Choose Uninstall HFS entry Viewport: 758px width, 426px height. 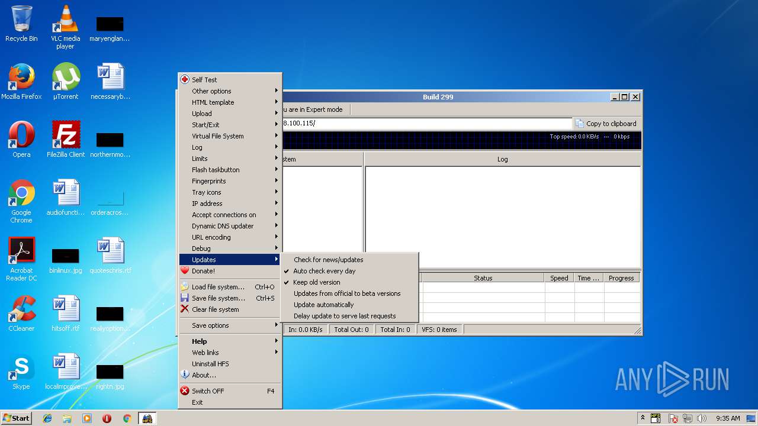tap(230, 364)
